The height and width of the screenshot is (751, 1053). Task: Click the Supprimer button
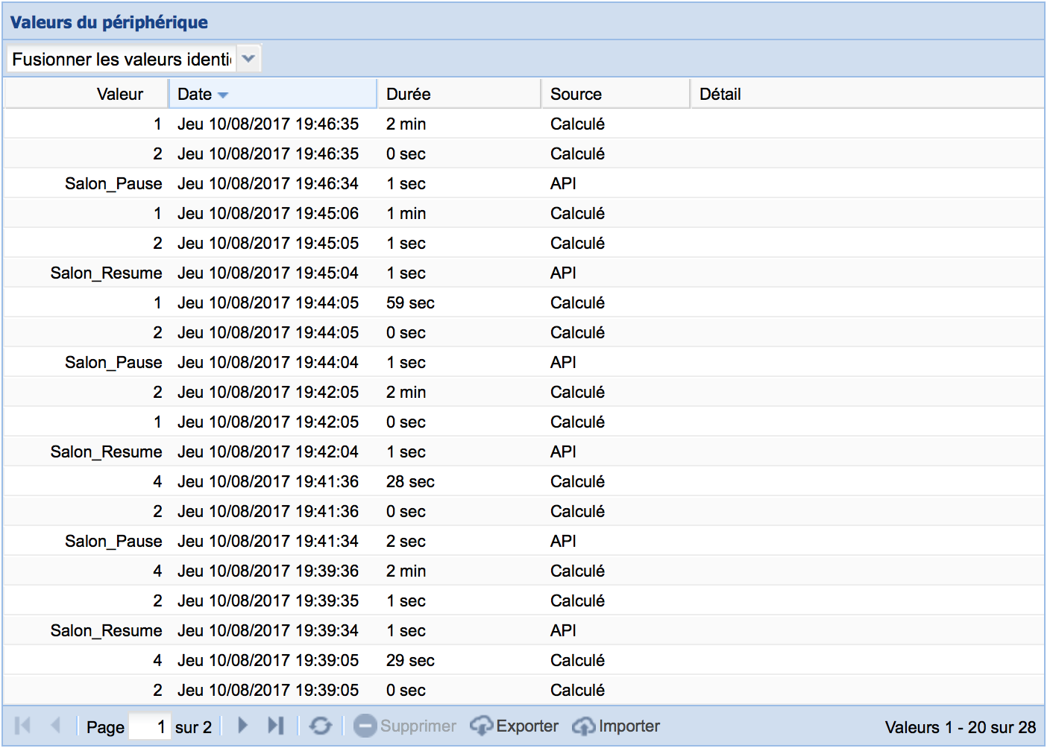(405, 726)
